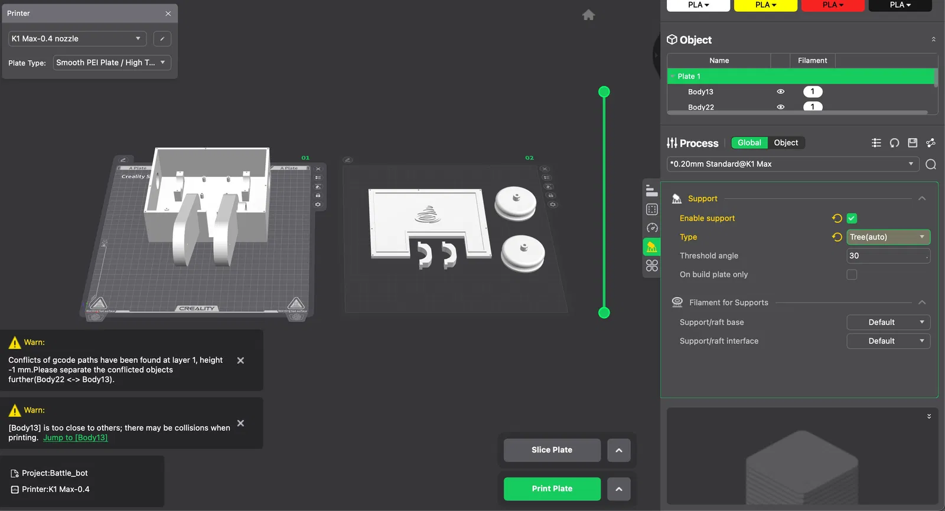945x511 pixels.
Task: Click the save process preset icon
Action: [913, 143]
